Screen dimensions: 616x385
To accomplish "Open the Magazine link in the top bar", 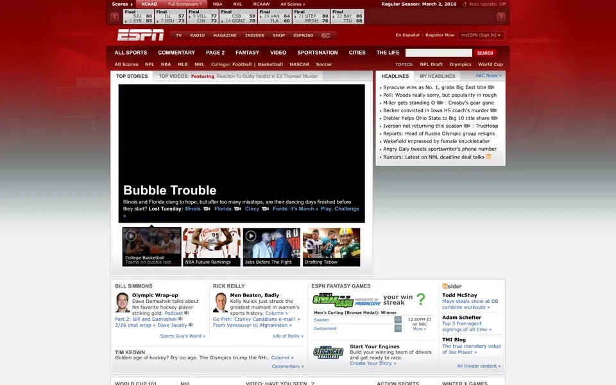I will [x=225, y=35].
